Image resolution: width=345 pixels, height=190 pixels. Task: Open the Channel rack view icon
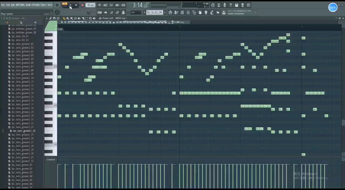[182, 12]
